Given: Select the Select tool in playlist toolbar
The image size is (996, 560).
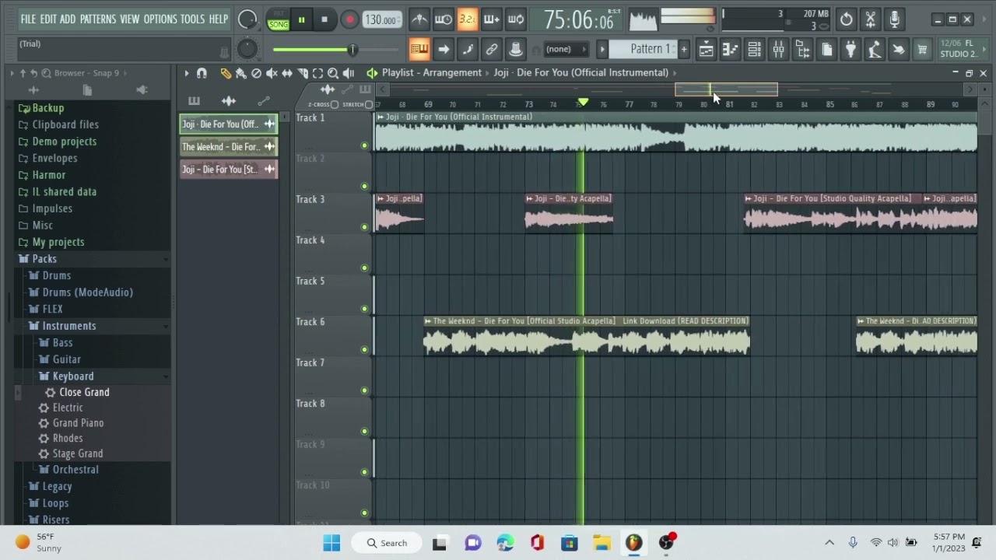Looking at the screenshot, I should 317,73.
